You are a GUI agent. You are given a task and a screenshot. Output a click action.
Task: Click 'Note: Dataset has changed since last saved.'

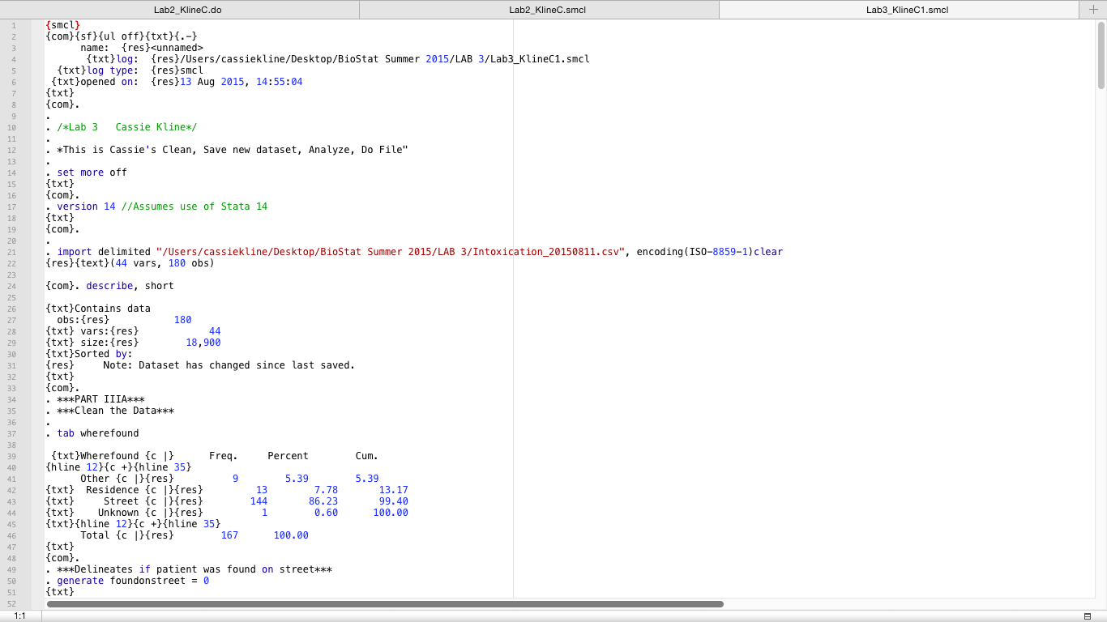click(229, 365)
